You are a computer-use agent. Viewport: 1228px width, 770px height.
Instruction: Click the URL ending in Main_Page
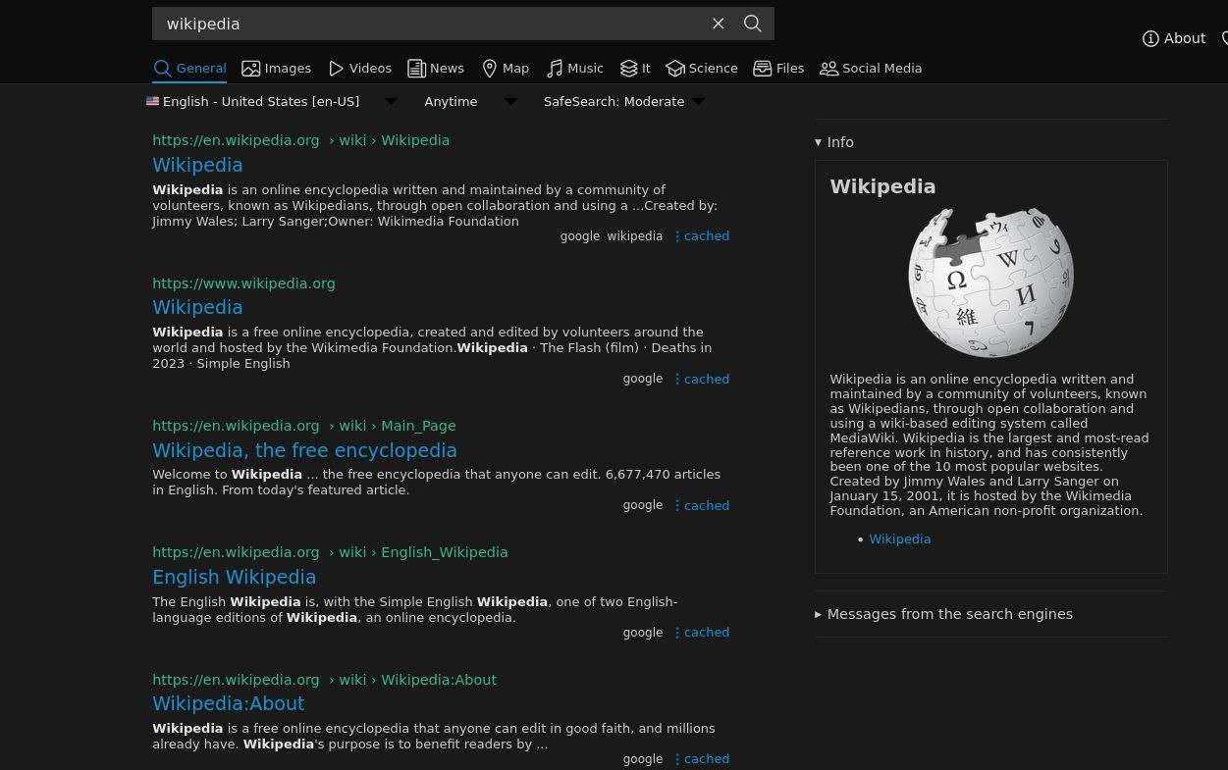[x=303, y=426]
